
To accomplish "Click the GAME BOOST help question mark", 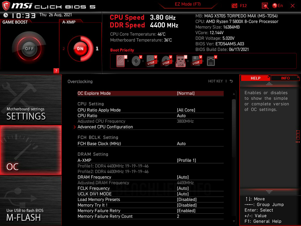I will (56, 71).
